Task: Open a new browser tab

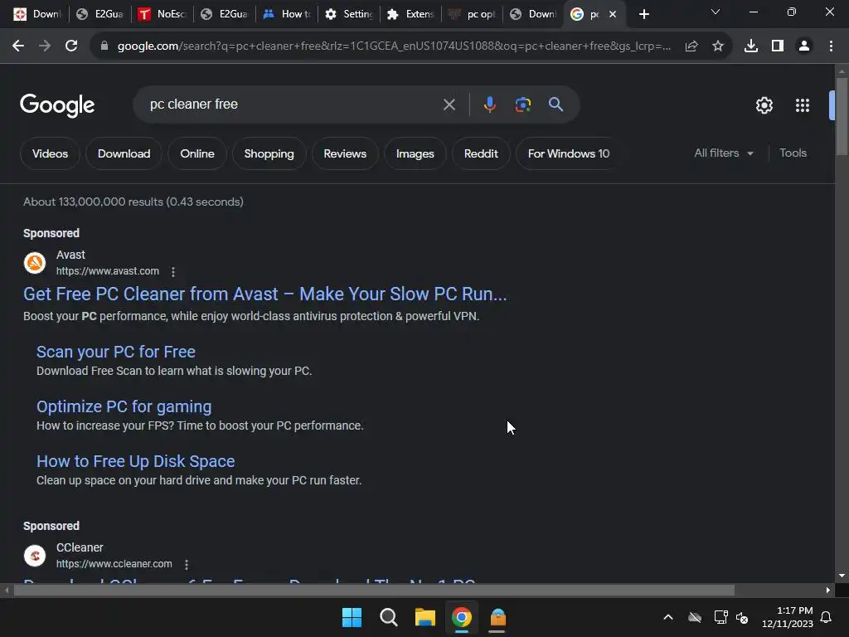Action: (643, 14)
